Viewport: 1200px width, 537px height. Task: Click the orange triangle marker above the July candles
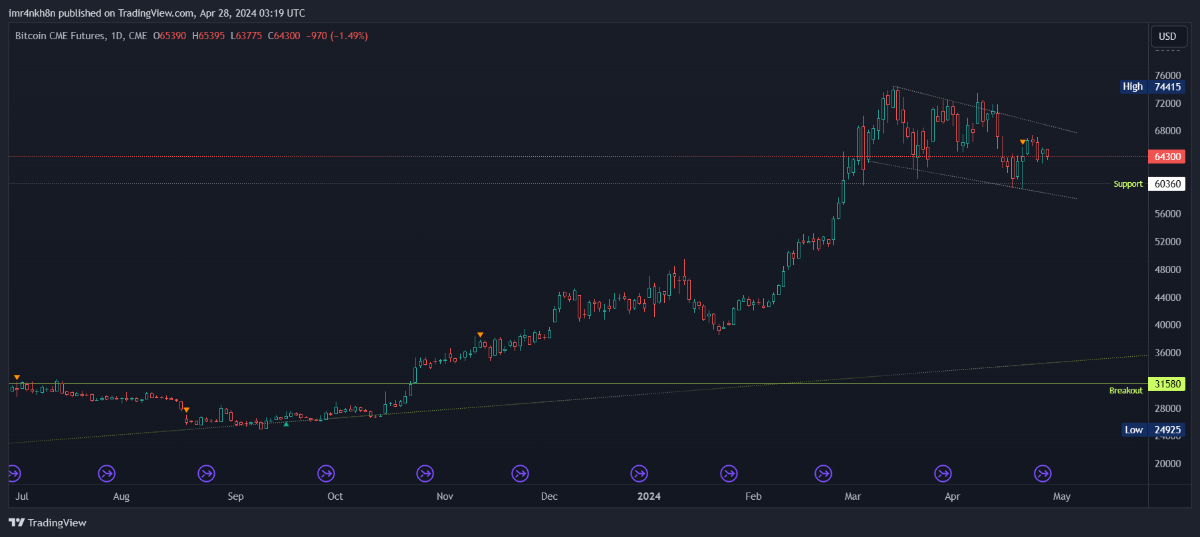coord(17,377)
